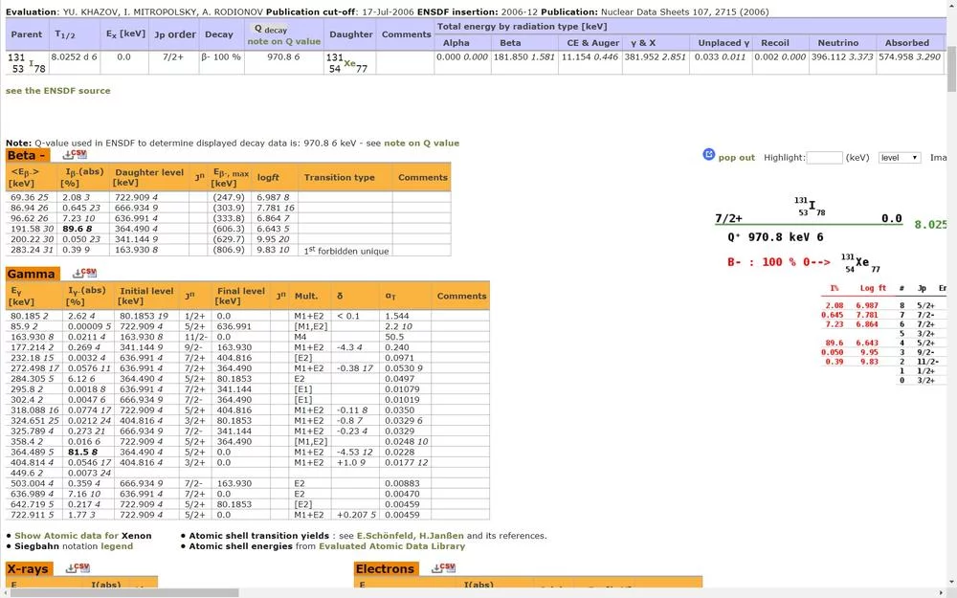Click the parent nuclide 131I cell in the top table
This screenshot has width=957, height=598.
tap(26, 63)
